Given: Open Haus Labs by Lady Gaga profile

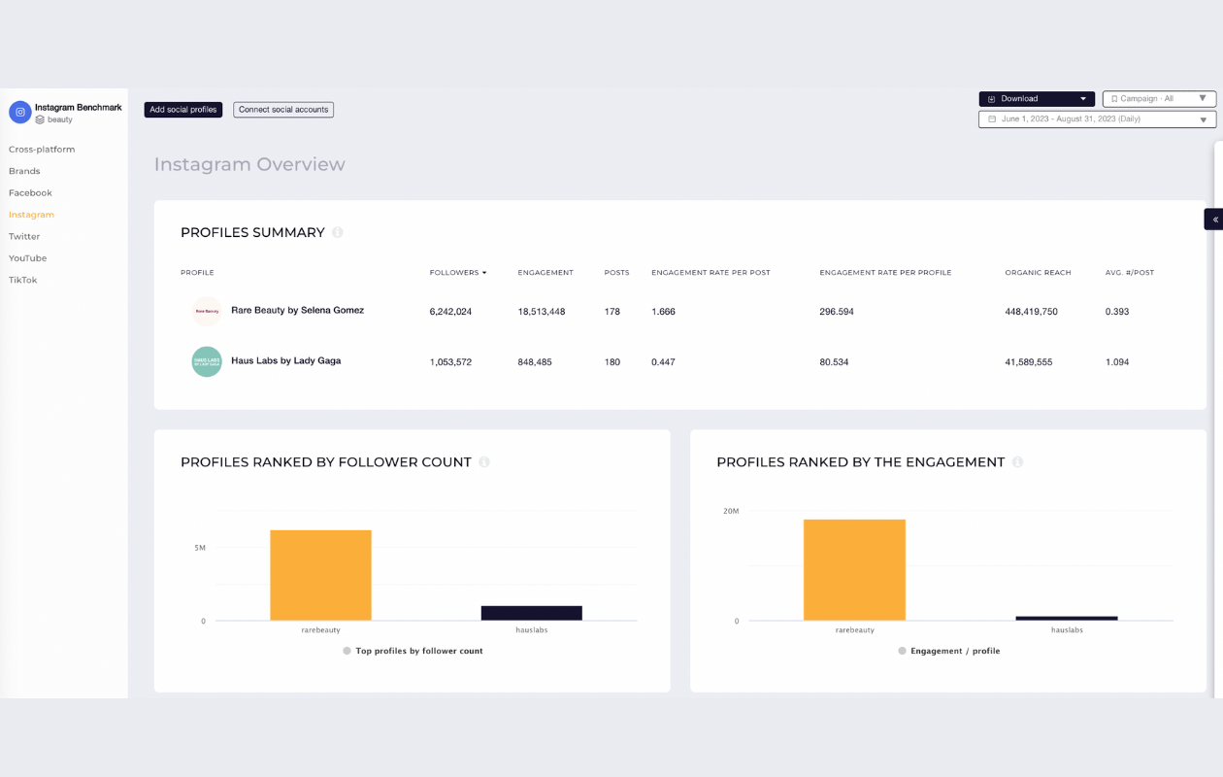Looking at the screenshot, I should [x=285, y=361].
